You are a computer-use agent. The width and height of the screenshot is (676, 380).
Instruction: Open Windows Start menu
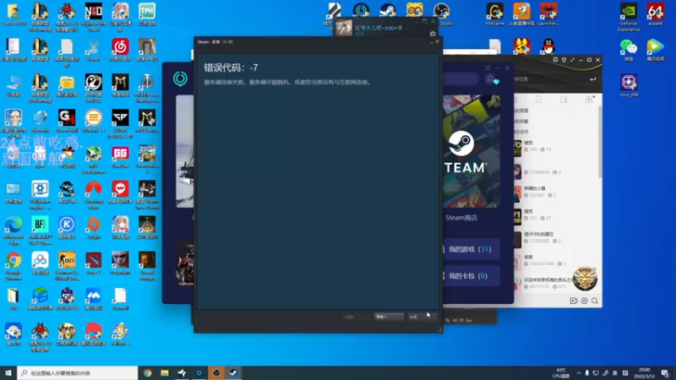8,372
